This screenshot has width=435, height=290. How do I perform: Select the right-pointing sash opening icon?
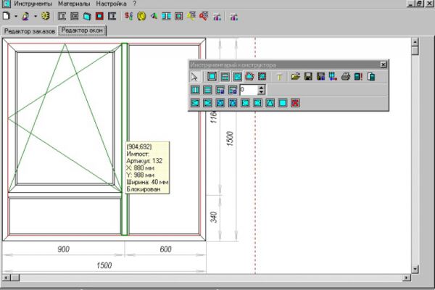click(207, 103)
